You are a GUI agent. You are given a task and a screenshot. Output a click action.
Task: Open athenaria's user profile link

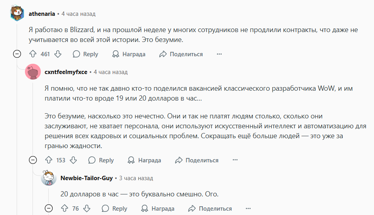coord(42,14)
